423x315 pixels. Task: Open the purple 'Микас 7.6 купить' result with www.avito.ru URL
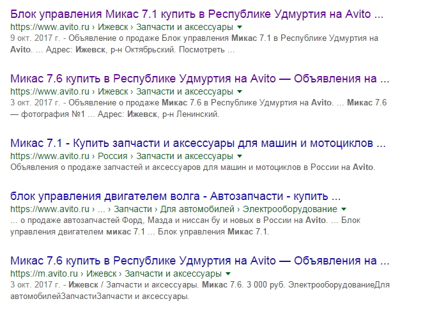point(199,79)
